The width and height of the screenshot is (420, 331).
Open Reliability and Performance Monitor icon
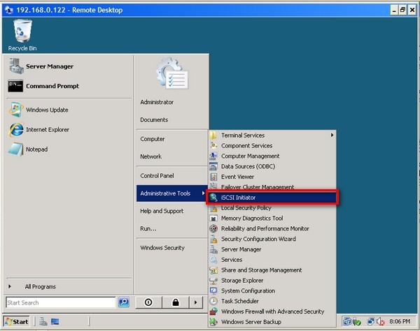coord(213,228)
